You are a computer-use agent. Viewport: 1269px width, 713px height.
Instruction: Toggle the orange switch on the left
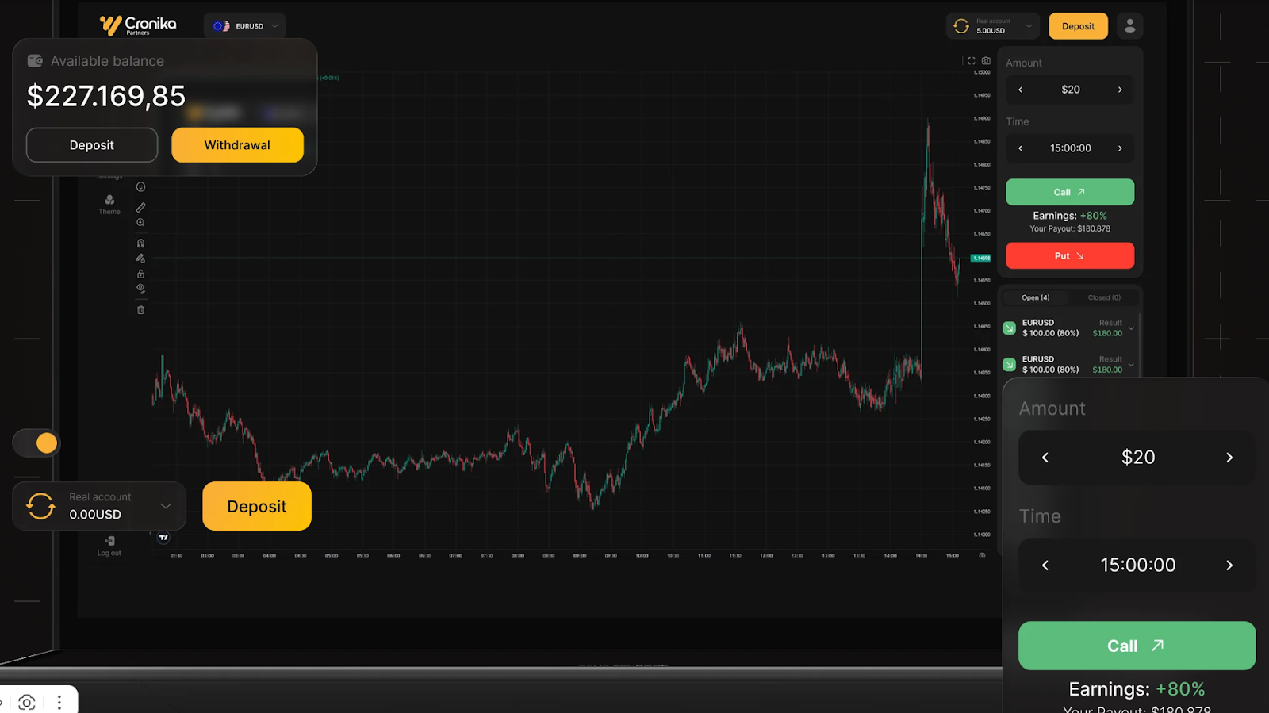tap(36, 443)
